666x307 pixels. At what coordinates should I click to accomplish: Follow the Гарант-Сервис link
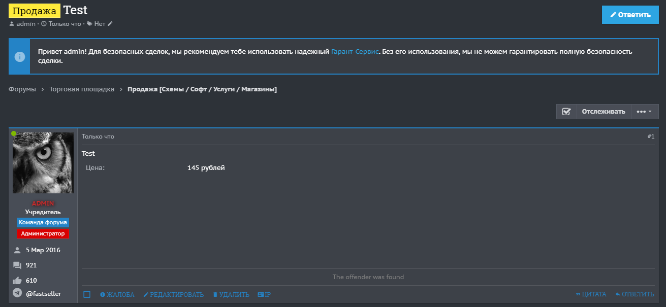(x=355, y=52)
